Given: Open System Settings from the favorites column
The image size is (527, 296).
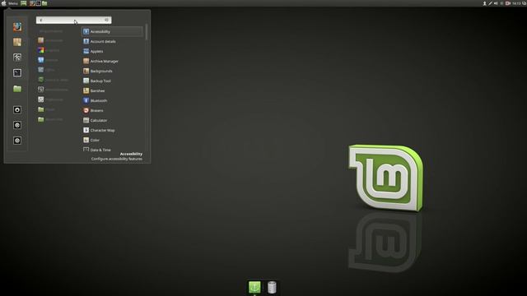Looking at the screenshot, I should (x=17, y=58).
